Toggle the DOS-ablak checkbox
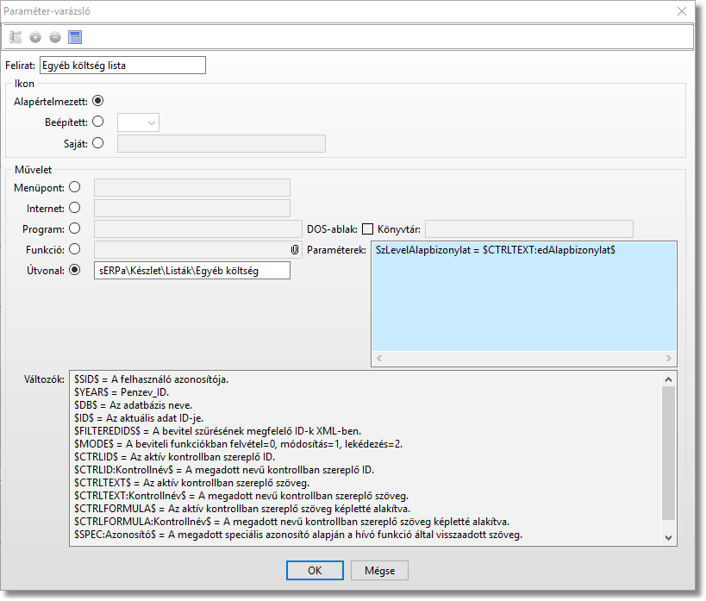706x601 pixels. click(x=368, y=229)
